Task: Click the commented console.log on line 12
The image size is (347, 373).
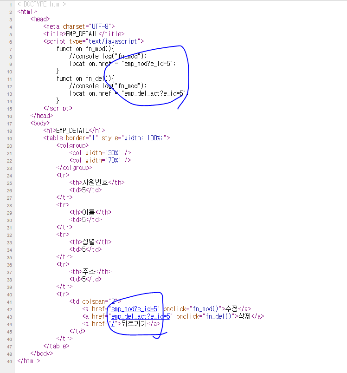Action: (108, 86)
